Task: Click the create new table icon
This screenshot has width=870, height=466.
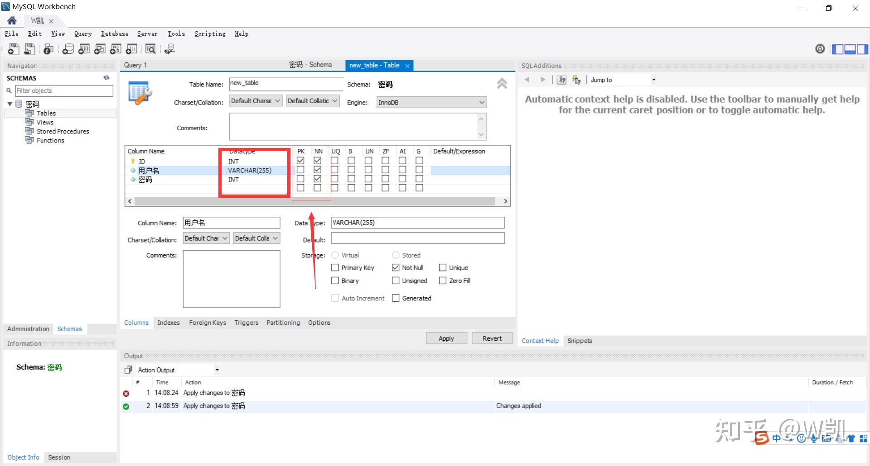Action: coord(84,49)
